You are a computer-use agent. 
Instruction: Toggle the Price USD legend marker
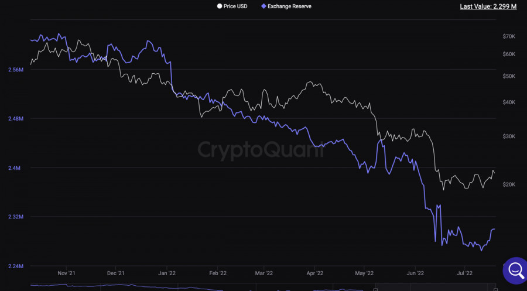point(220,6)
